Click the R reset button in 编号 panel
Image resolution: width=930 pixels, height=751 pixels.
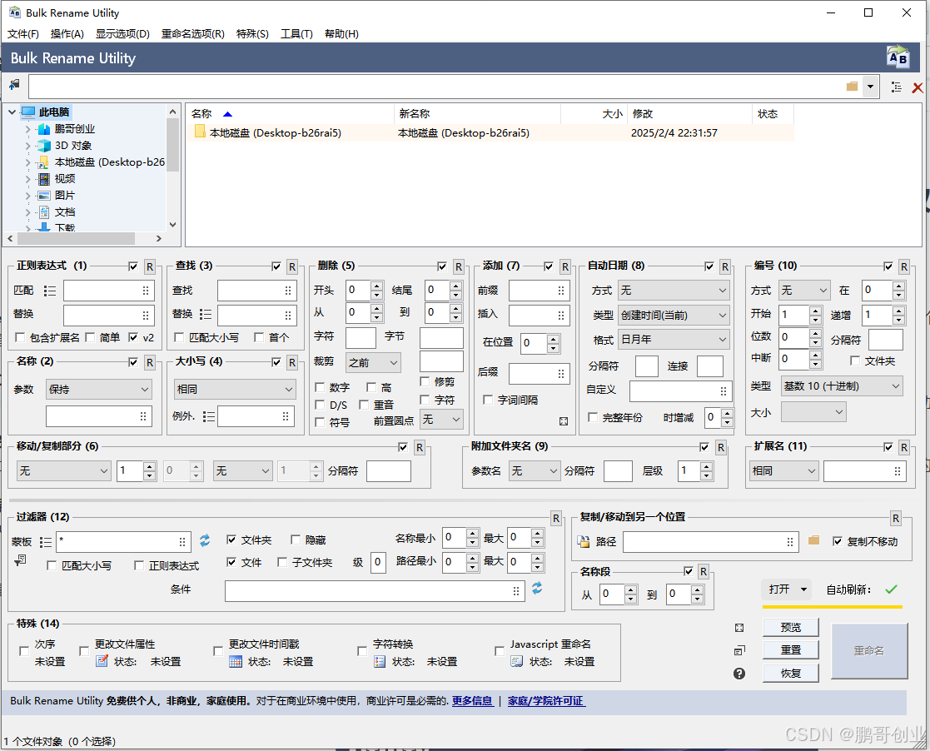904,267
